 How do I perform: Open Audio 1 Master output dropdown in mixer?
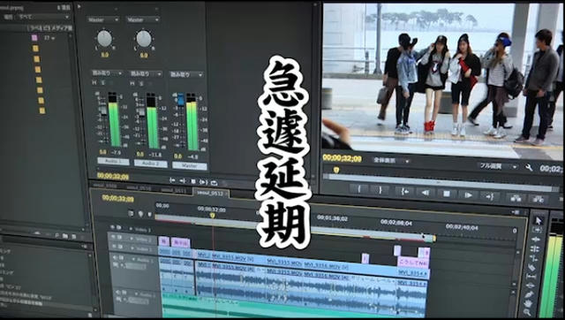[x=103, y=19]
